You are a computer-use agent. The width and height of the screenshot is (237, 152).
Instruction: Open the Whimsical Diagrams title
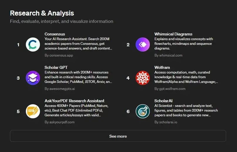coord(173,34)
